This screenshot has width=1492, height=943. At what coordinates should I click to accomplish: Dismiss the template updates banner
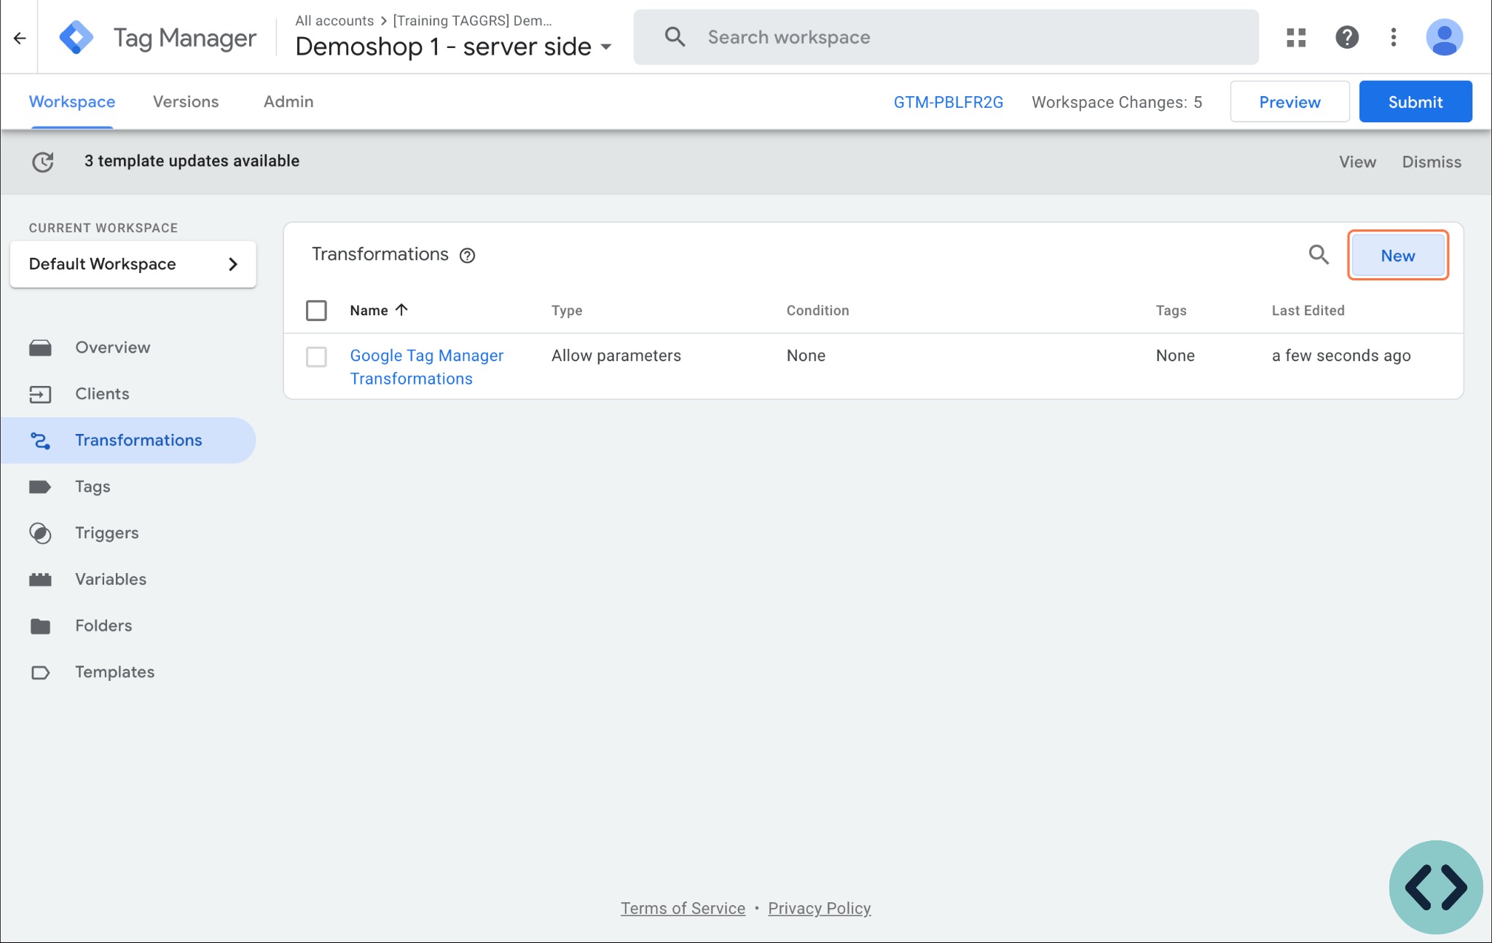pos(1432,162)
